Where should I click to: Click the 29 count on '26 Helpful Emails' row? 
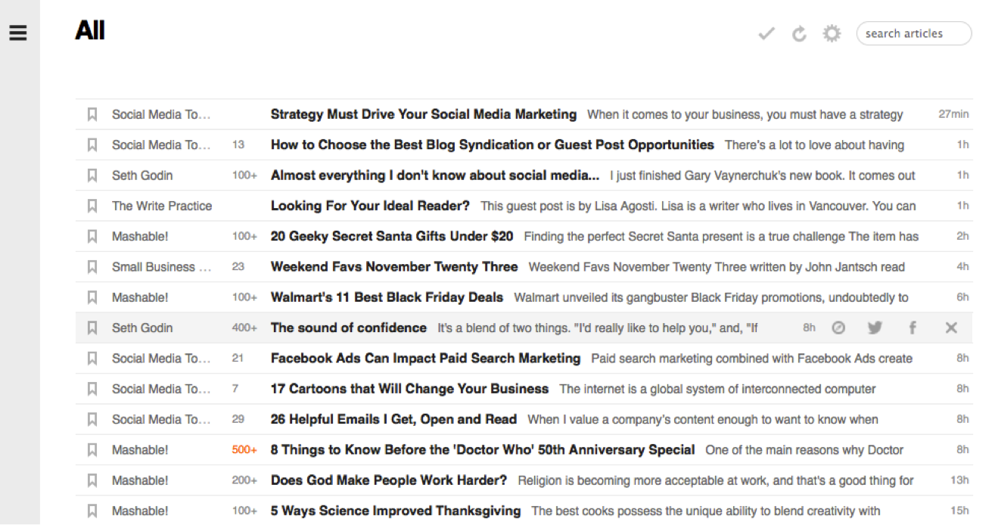coord(238,419)
